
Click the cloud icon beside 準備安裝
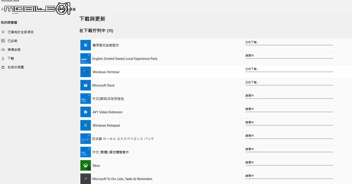pyautogui.click(x=3, y=50)
